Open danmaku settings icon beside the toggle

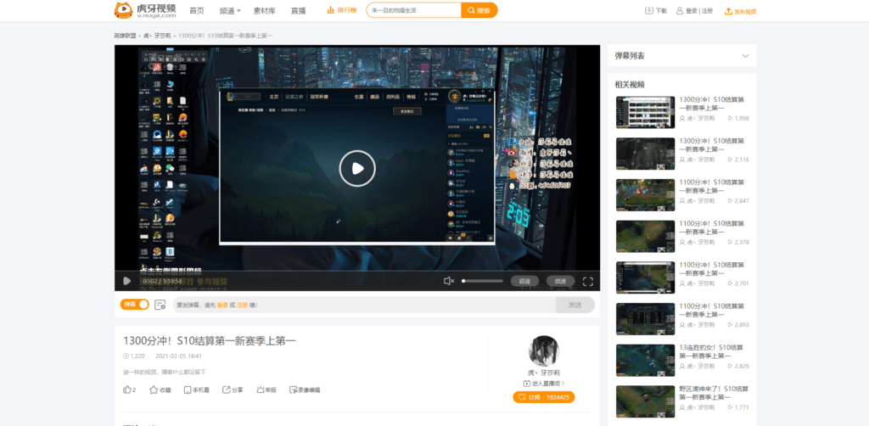point(160,305)
